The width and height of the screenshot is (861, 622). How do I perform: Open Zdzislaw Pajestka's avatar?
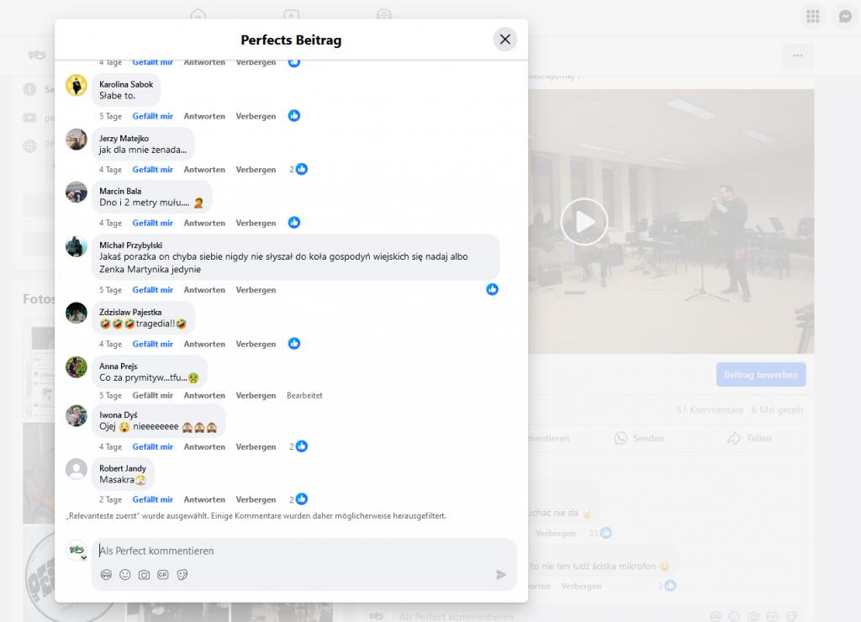[x=77, y=313]
